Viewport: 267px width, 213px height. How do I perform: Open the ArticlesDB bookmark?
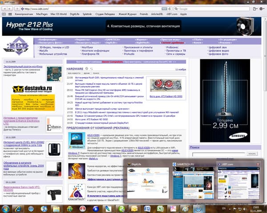coord(157,14)
